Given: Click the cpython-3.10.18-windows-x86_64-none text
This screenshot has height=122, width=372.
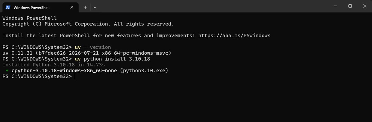Looking at the screenshot, I should (x=64, y=71).
